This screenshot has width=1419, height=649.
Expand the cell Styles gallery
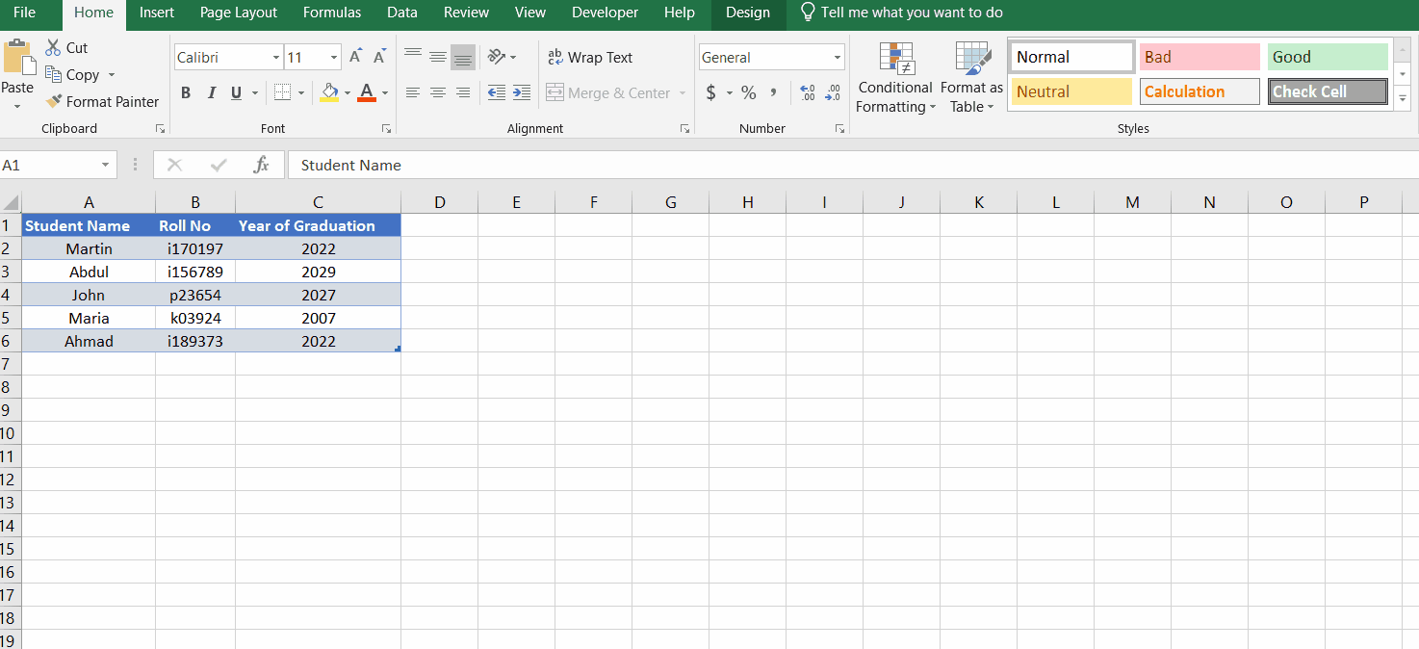(x=1403, y=98)
